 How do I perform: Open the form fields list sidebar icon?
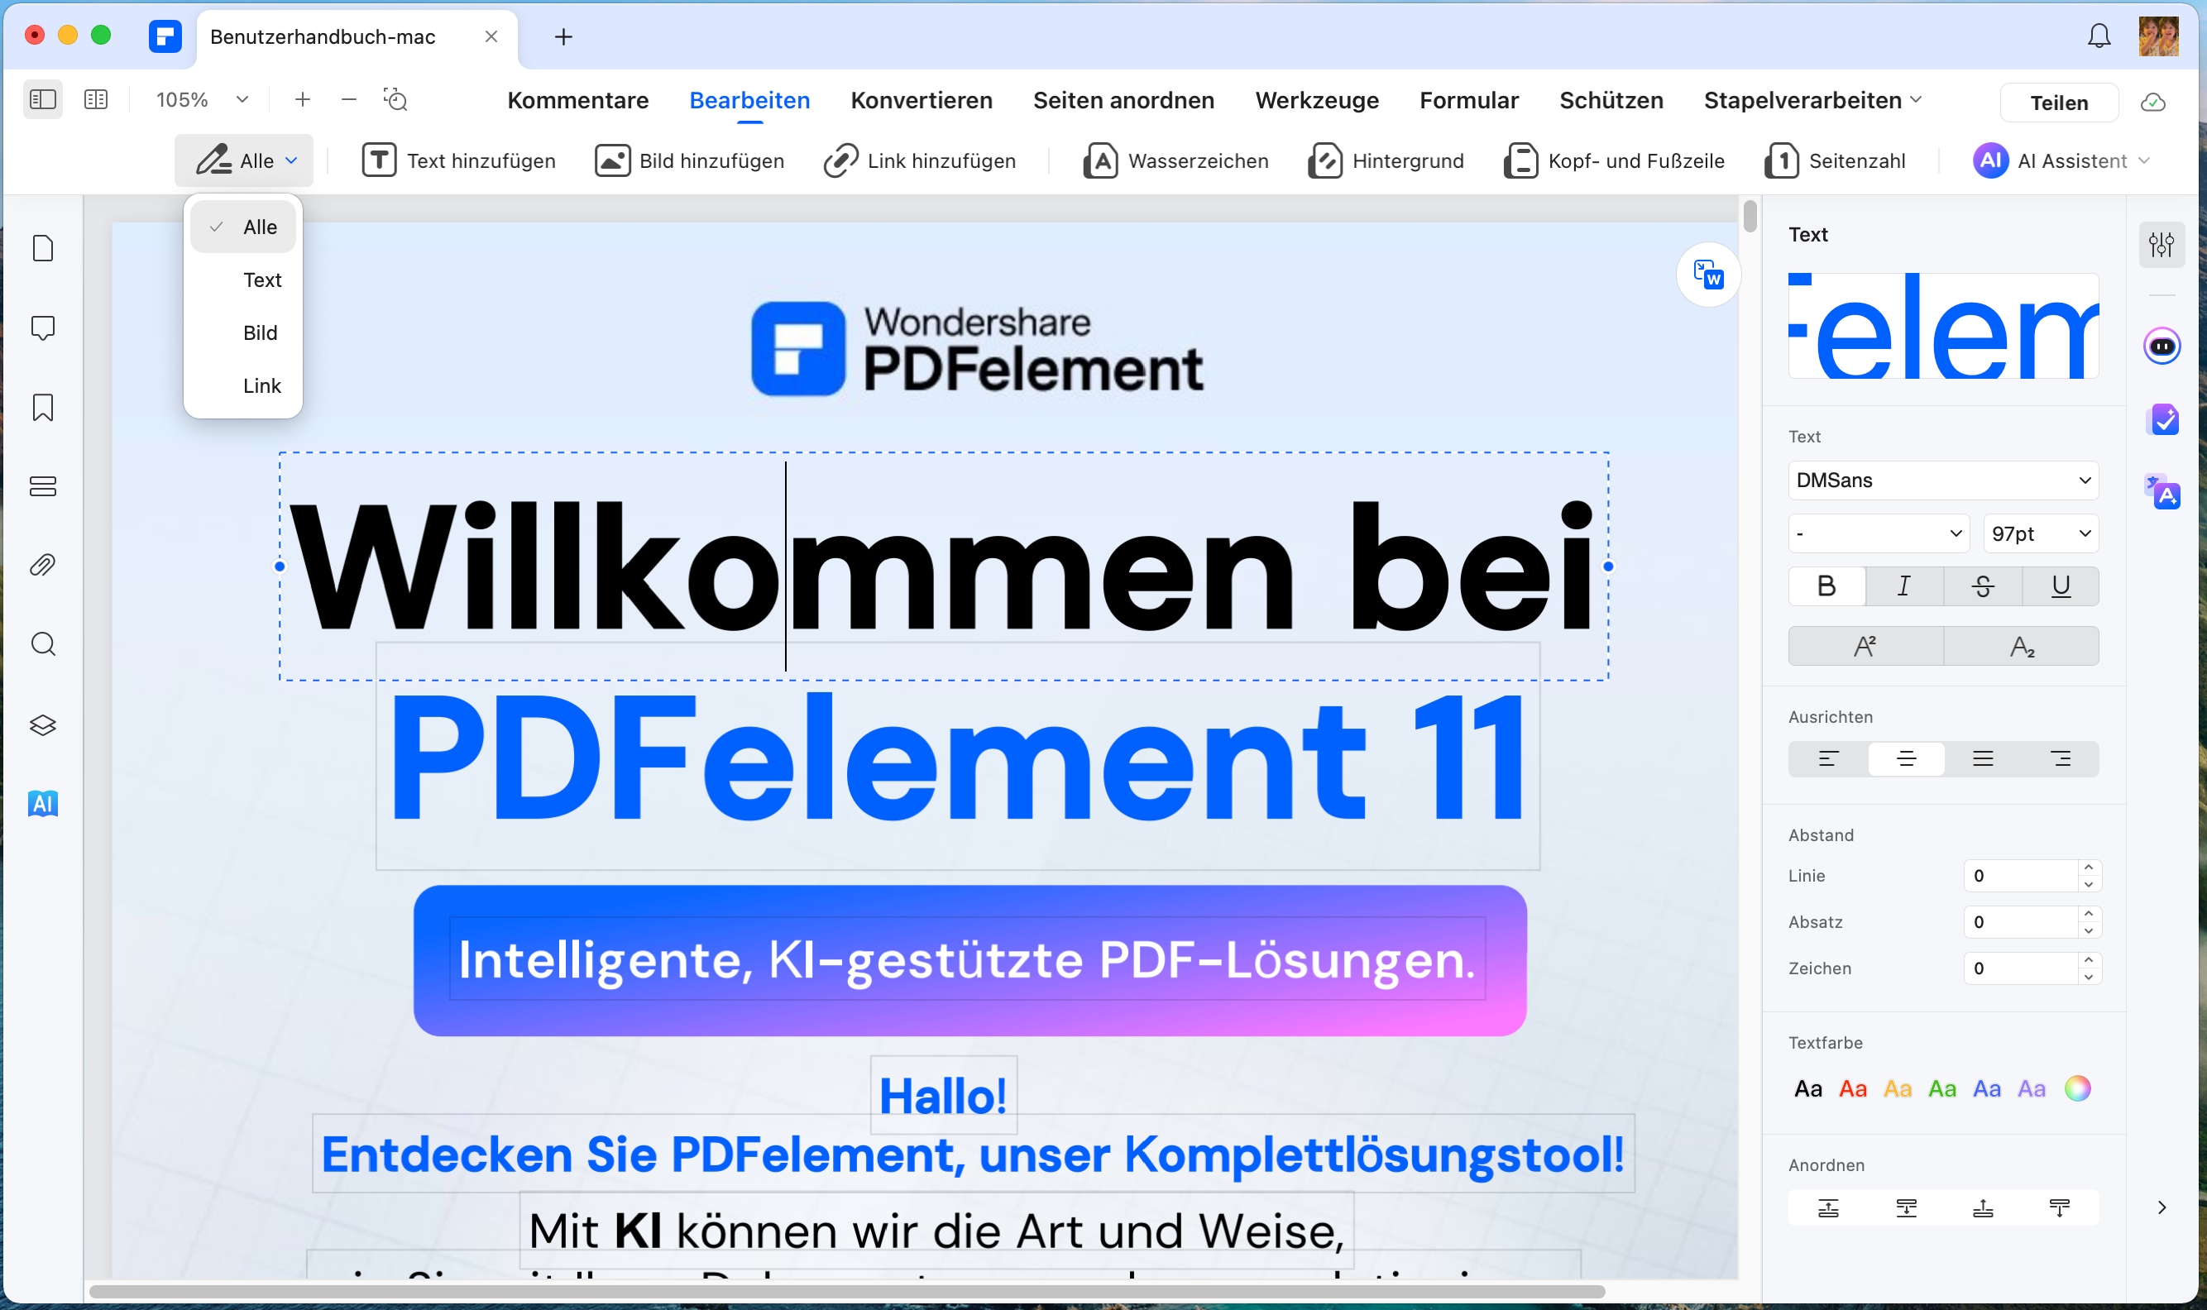point(42,486)
